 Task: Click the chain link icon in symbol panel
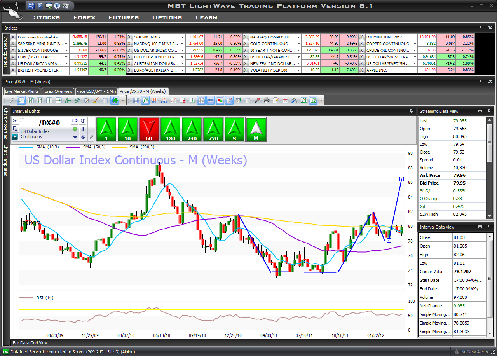(x=91, y=137)
